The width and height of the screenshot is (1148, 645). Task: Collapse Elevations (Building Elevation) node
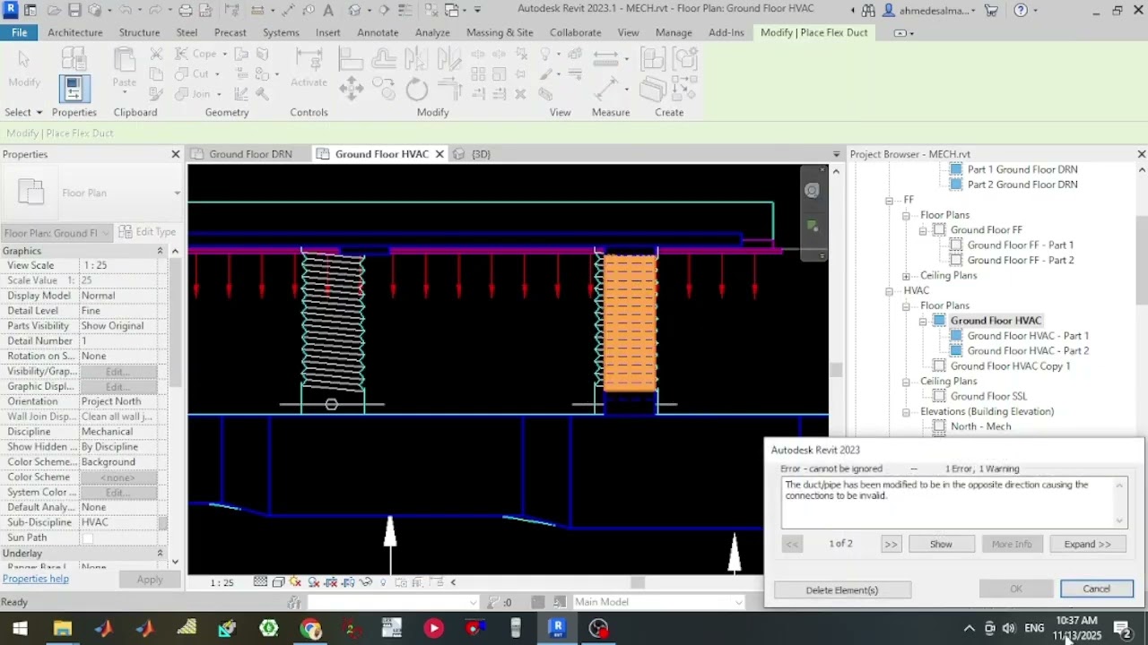click(906, 412)
